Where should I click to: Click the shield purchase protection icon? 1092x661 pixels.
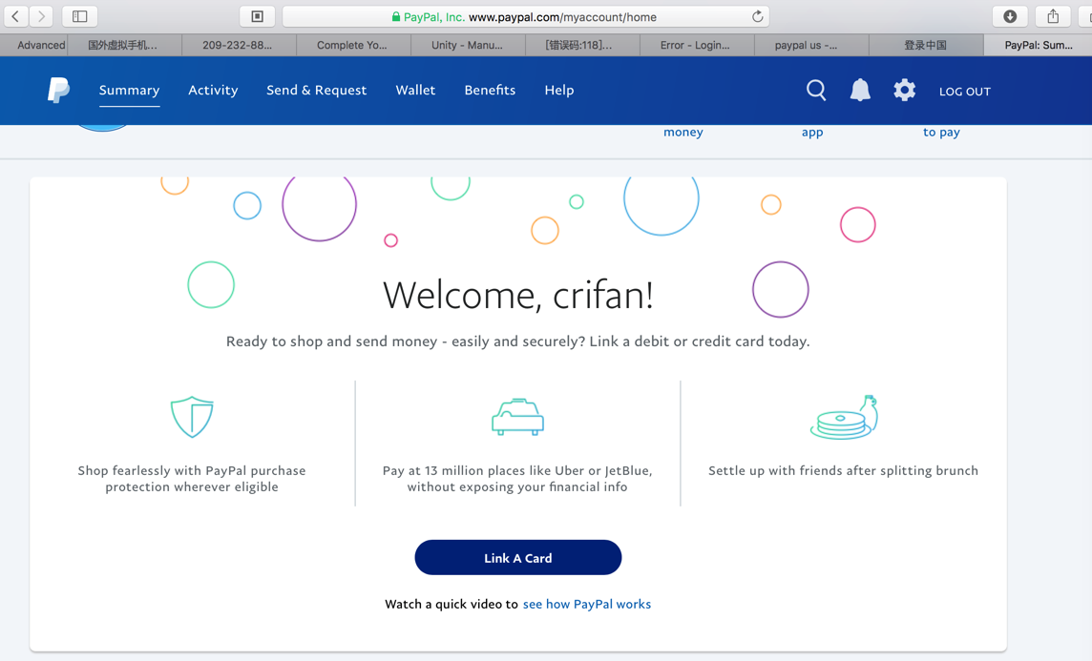click(192, 417)
